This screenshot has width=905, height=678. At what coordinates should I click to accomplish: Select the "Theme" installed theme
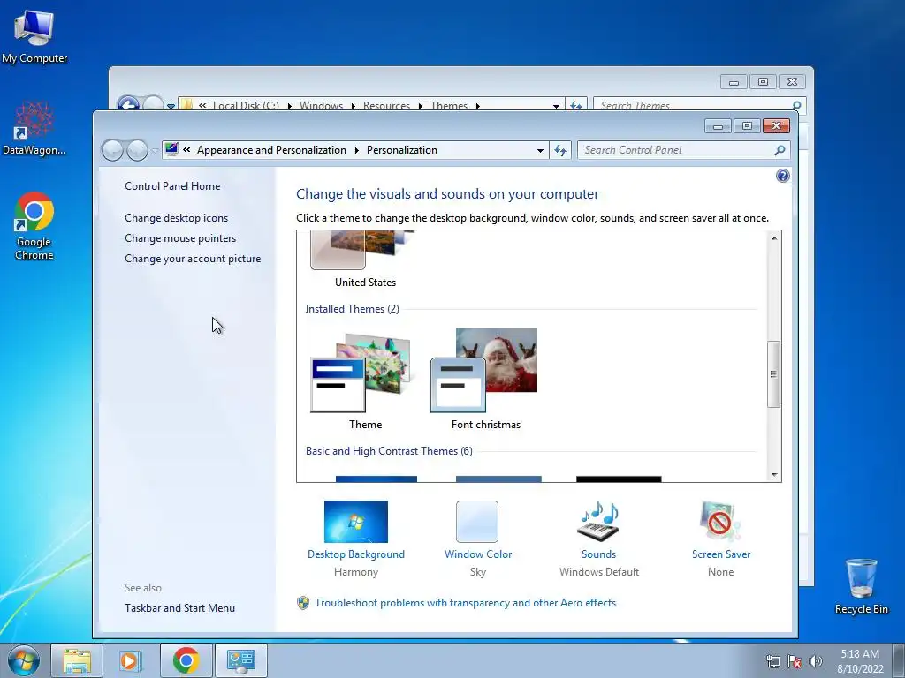pos(365,381)
